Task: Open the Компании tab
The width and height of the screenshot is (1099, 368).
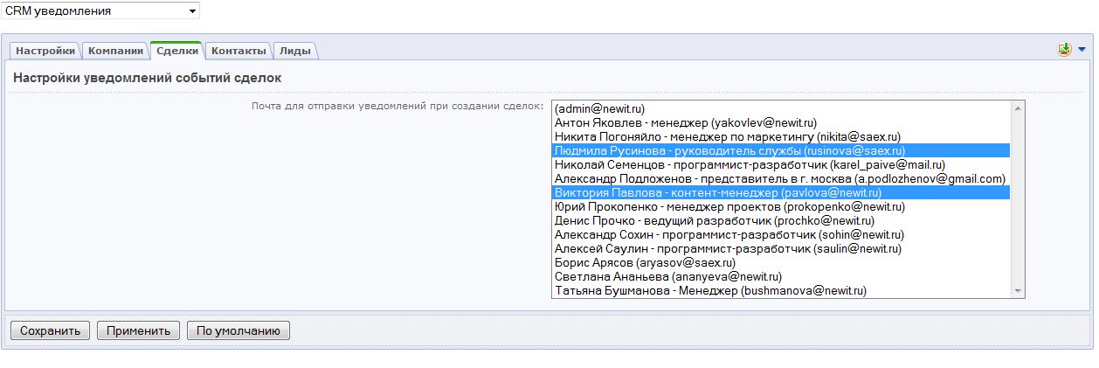Action: pos(115,51)
